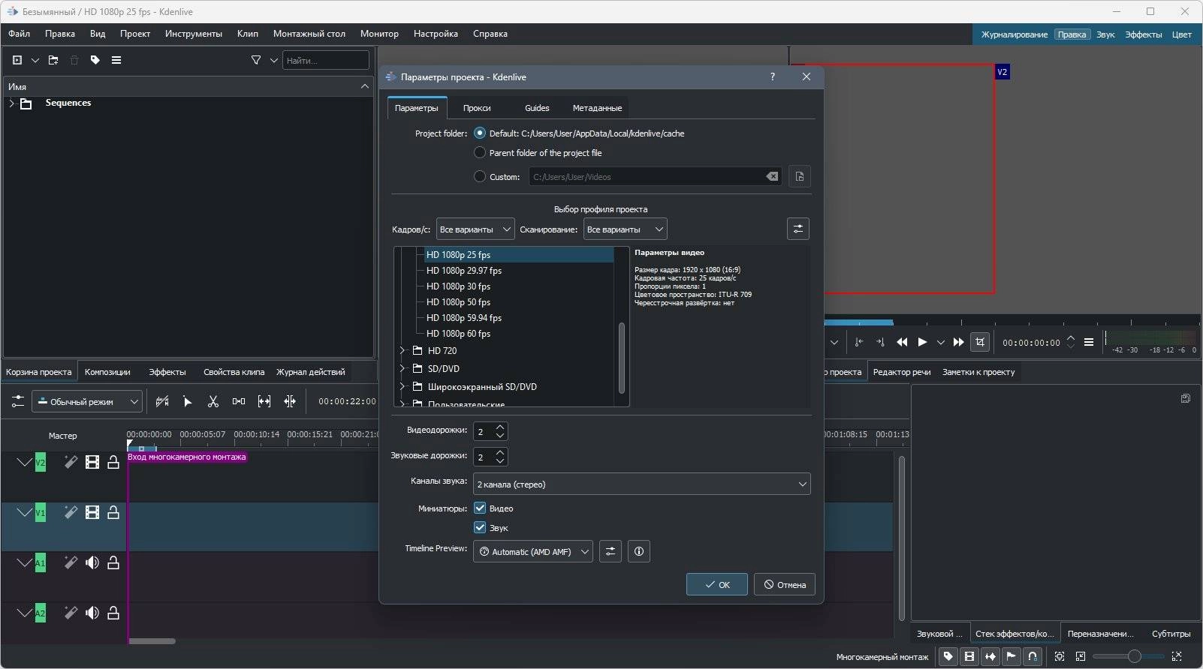The image size is (1203, 669).
Task: Uncheck the Звук thumbnails checkbox
Action: (x=480, y=527)
